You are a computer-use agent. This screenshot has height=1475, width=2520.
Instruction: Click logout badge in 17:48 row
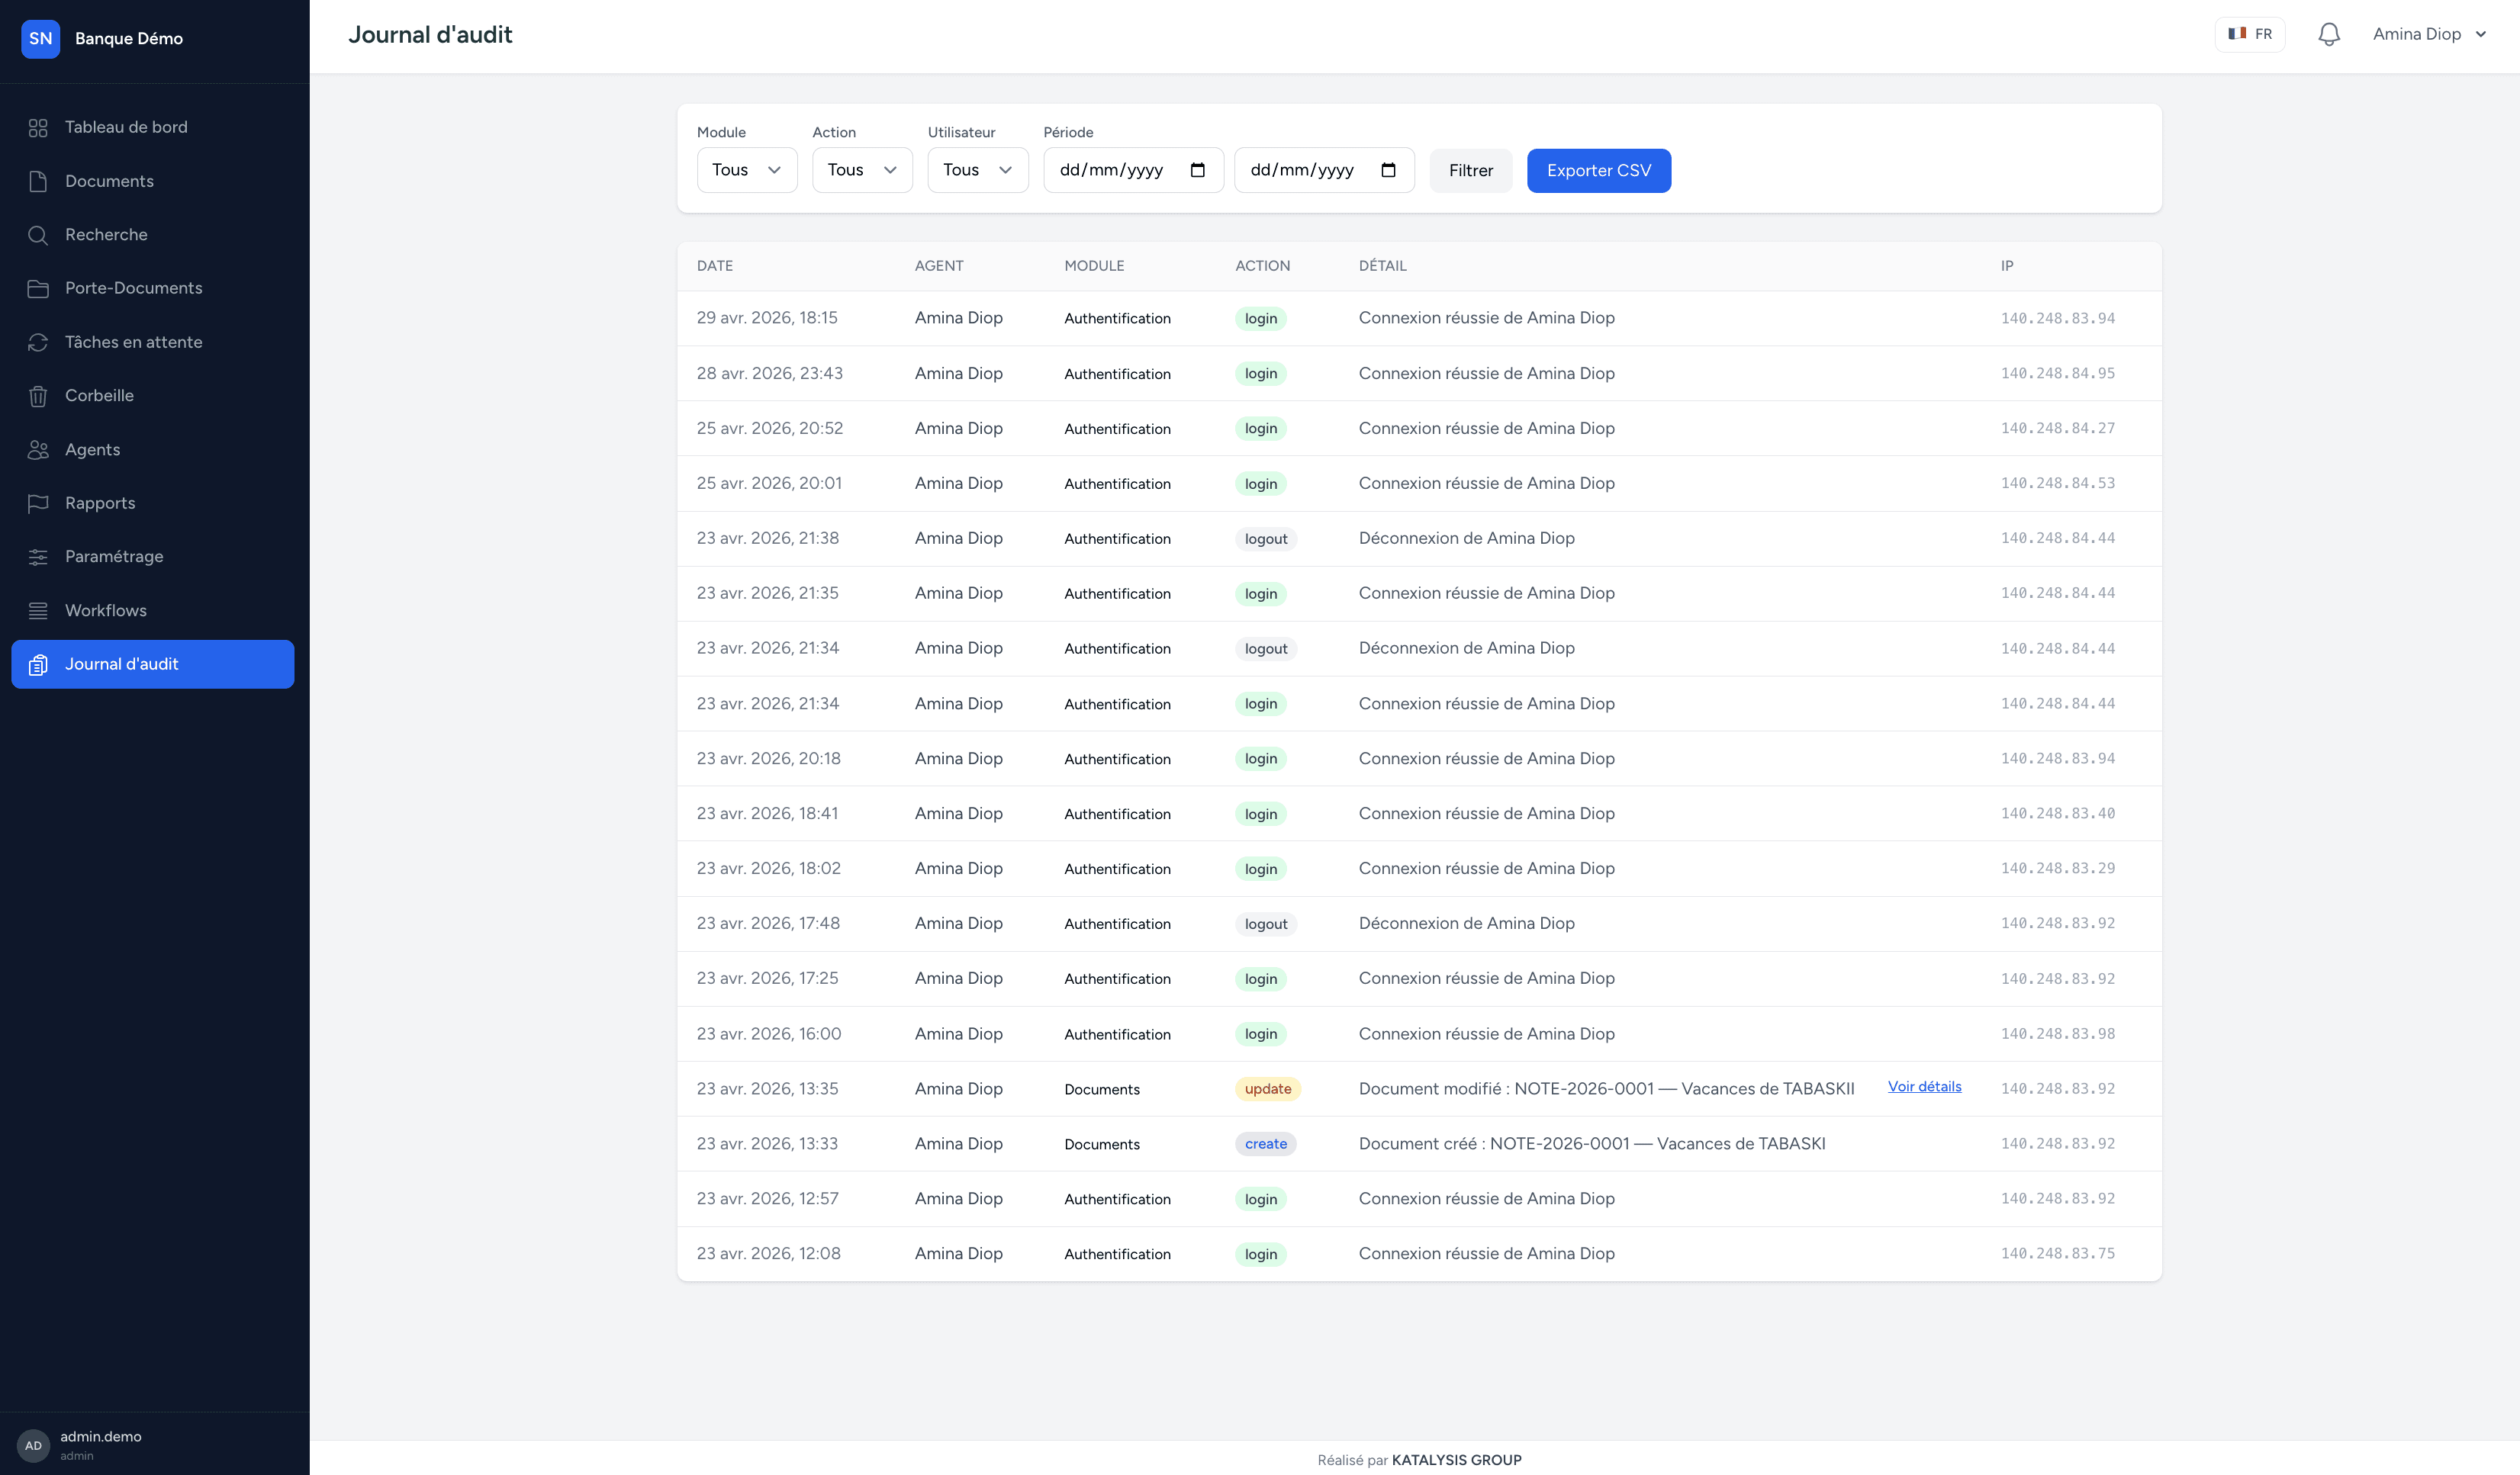tap(1265, 924)
